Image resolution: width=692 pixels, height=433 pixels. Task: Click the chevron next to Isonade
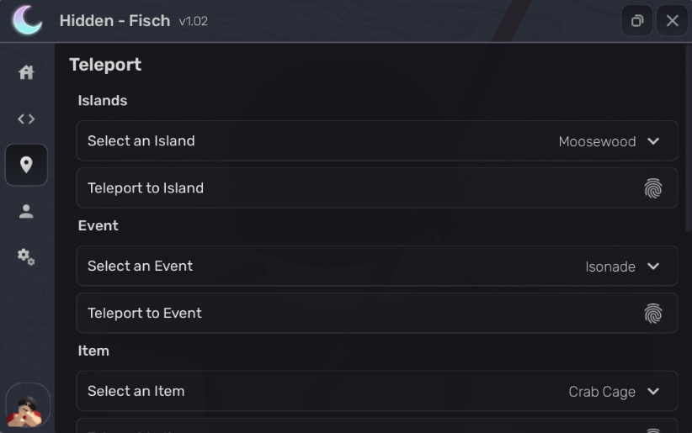tap(653, 267)
